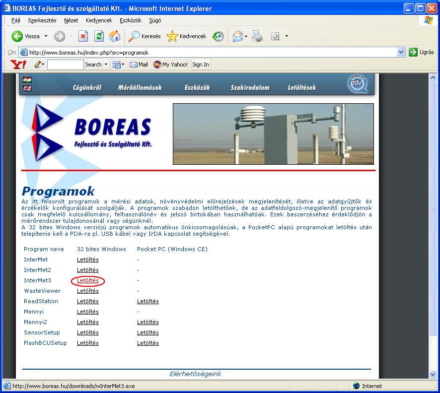Open the Nézet menu
The image size is (440, 393).
71,20
